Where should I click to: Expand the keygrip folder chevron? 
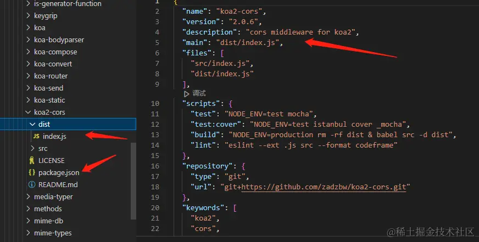28,15
